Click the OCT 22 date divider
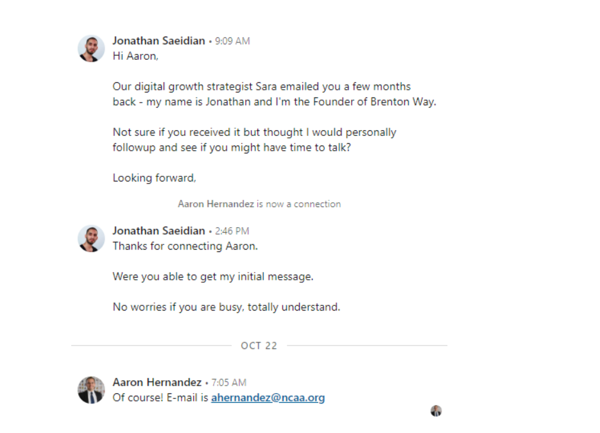This screenshot has height=433, width=600. [259, 346]
